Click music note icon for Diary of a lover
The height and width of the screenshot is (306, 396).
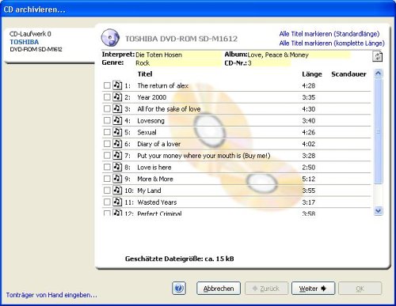point(117,143)
